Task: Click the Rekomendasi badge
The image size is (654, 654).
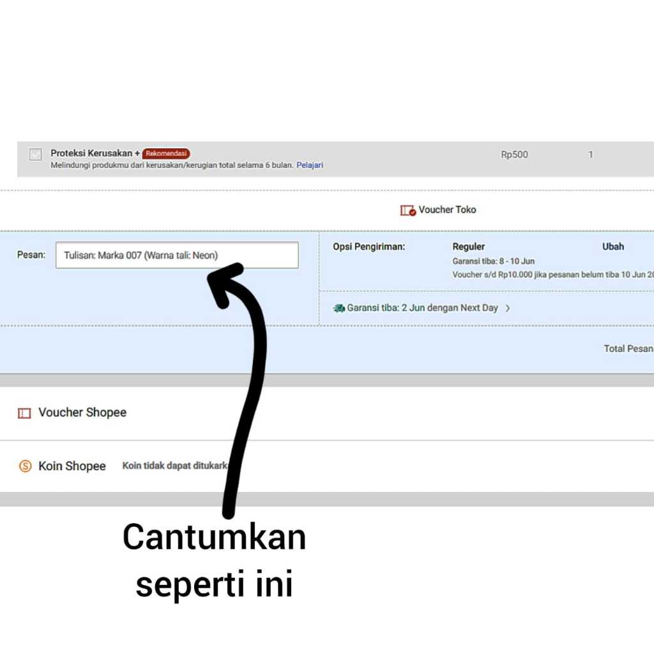Action: click(166, 153)
